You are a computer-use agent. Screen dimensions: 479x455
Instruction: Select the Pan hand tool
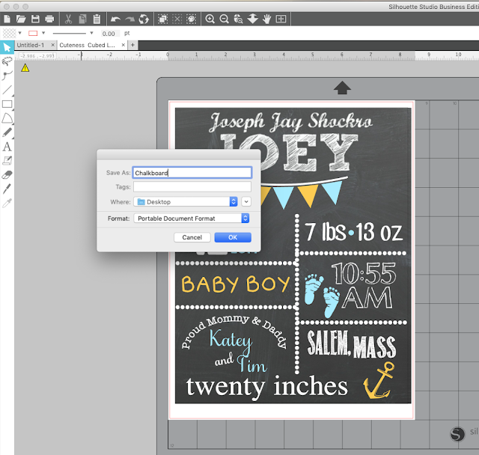266,19
